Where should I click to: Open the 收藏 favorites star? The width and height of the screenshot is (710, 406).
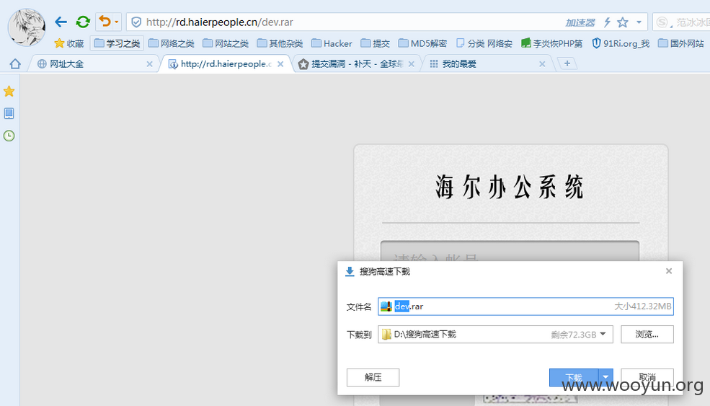(x=68, y=43)
